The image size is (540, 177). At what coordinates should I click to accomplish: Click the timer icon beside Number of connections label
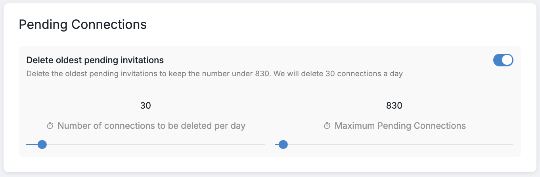pos(50,126)
